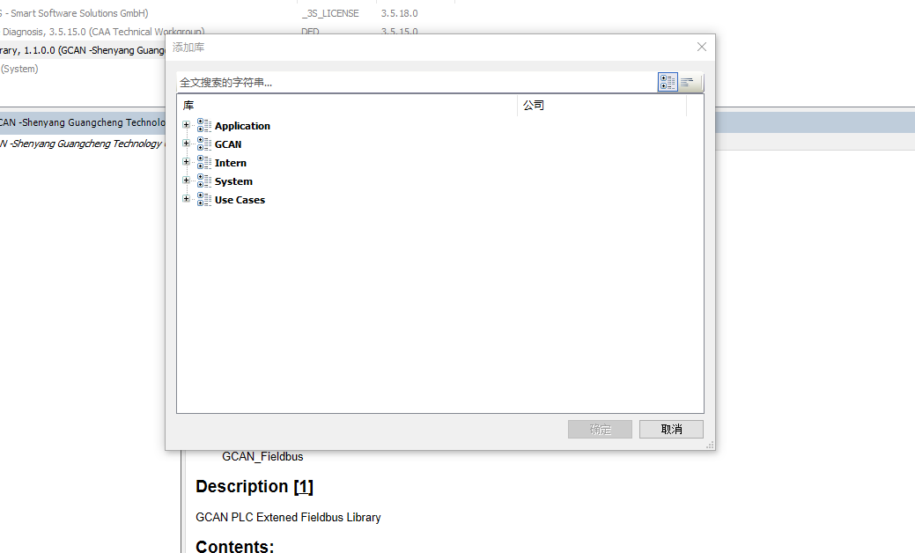Close the 添加库 dialog
The image size is (915, 553).
click(x=701, y=47)
